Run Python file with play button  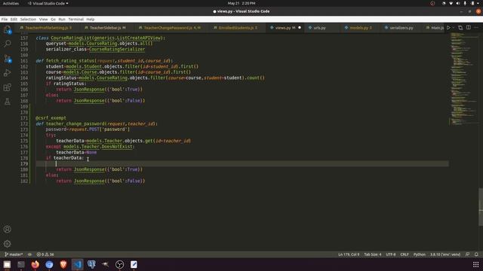[x=448, y=28]
